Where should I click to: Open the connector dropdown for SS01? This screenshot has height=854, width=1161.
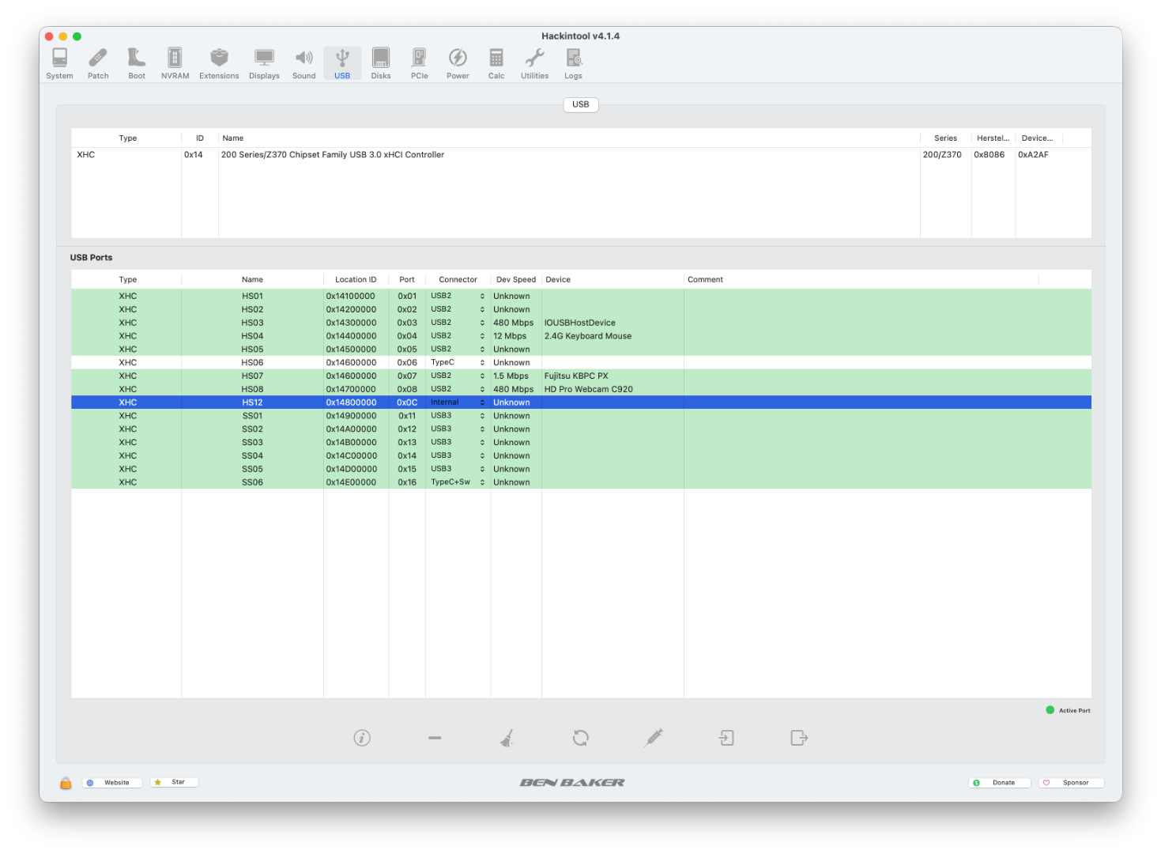[458, 416]
